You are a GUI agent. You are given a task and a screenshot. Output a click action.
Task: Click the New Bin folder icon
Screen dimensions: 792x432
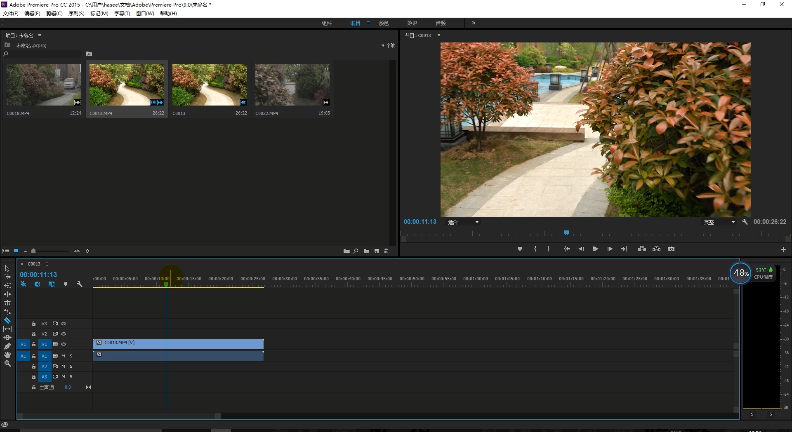tap(367, 251)
